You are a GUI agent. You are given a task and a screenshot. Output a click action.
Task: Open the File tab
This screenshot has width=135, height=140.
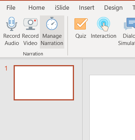[x=11, y=8]
